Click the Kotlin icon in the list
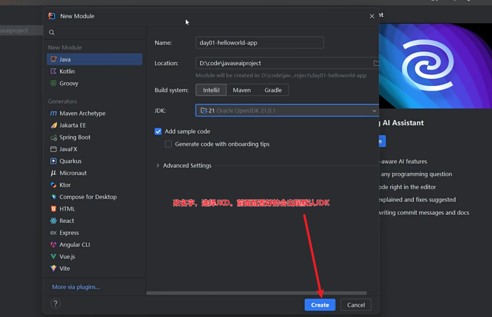Image resolution: width=492 pixels, height=317 pixels. (53, 71)
